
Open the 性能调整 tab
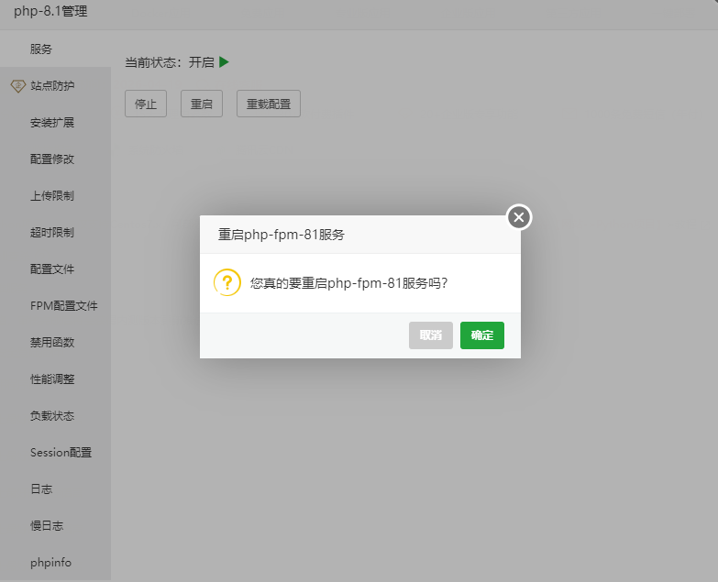(52, 379)
